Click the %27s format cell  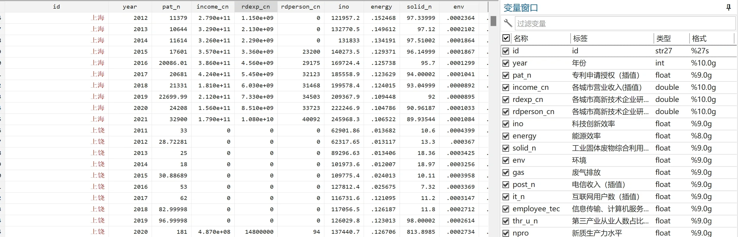(x=700, y=51)
